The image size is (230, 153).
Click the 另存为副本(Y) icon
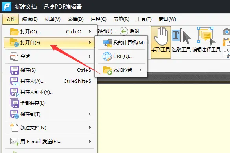(15, 92)
